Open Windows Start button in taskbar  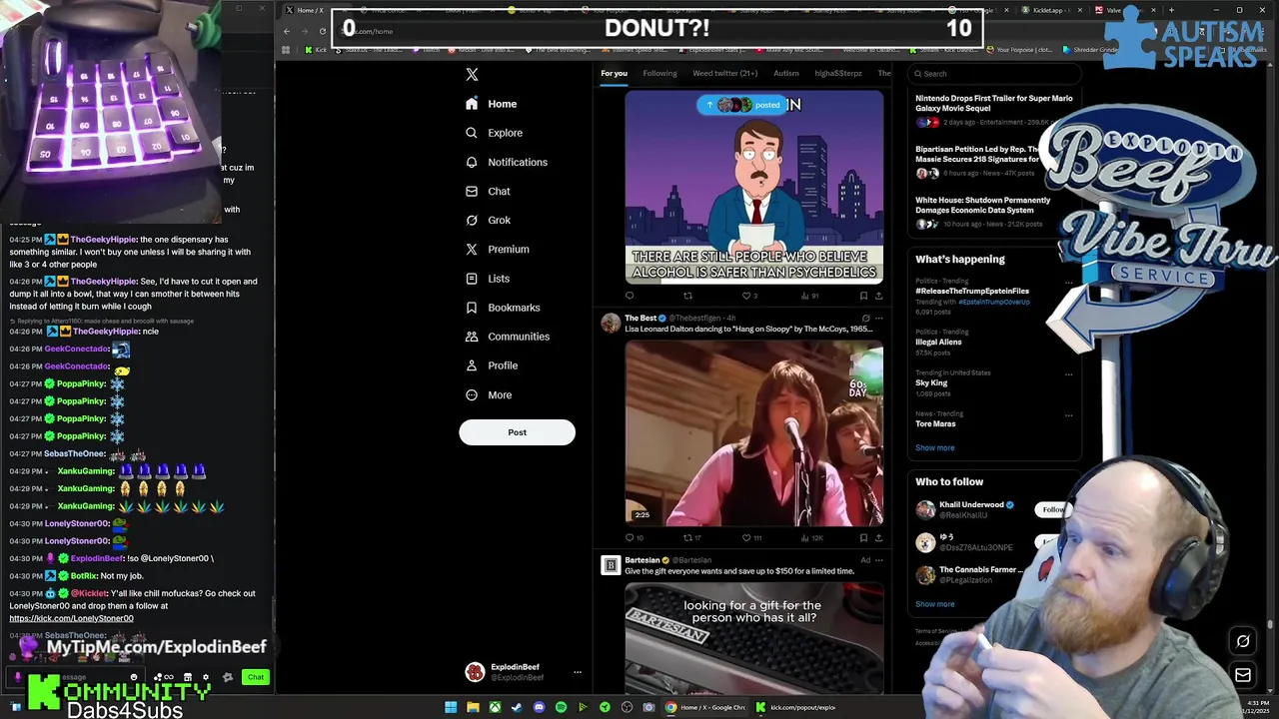point(451,707)
